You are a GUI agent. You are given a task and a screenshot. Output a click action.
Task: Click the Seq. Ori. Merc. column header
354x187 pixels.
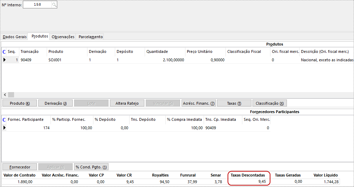point(256,119)
